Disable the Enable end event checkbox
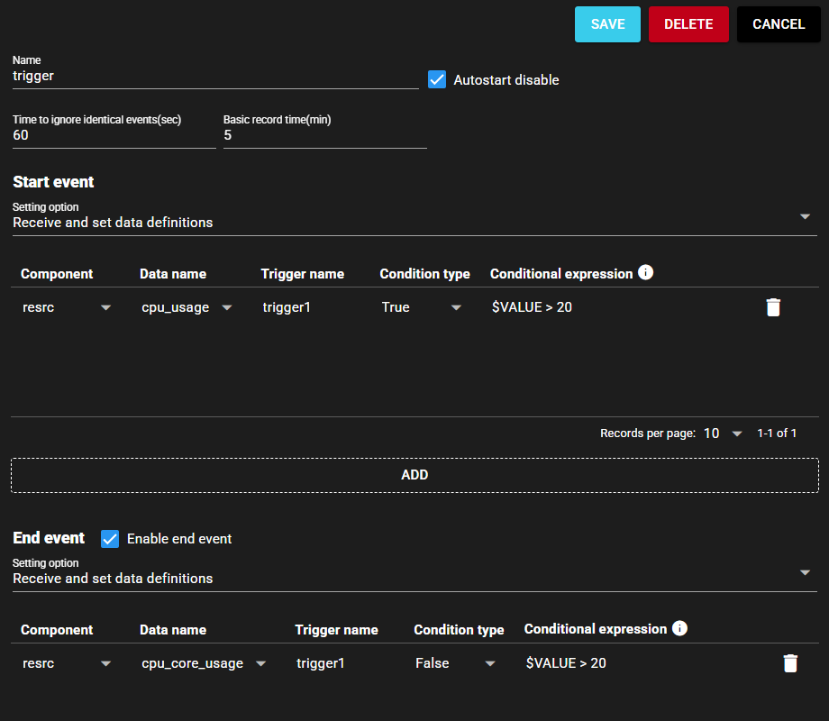This screenshot has width=829, height=721. pos(110,538)
